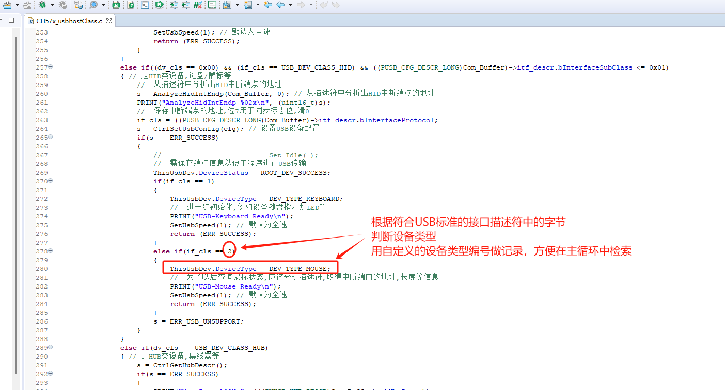Open the Previous Annotation dropdown arrow
Viewport: 725px width, 390px height.
pos(258,5)
